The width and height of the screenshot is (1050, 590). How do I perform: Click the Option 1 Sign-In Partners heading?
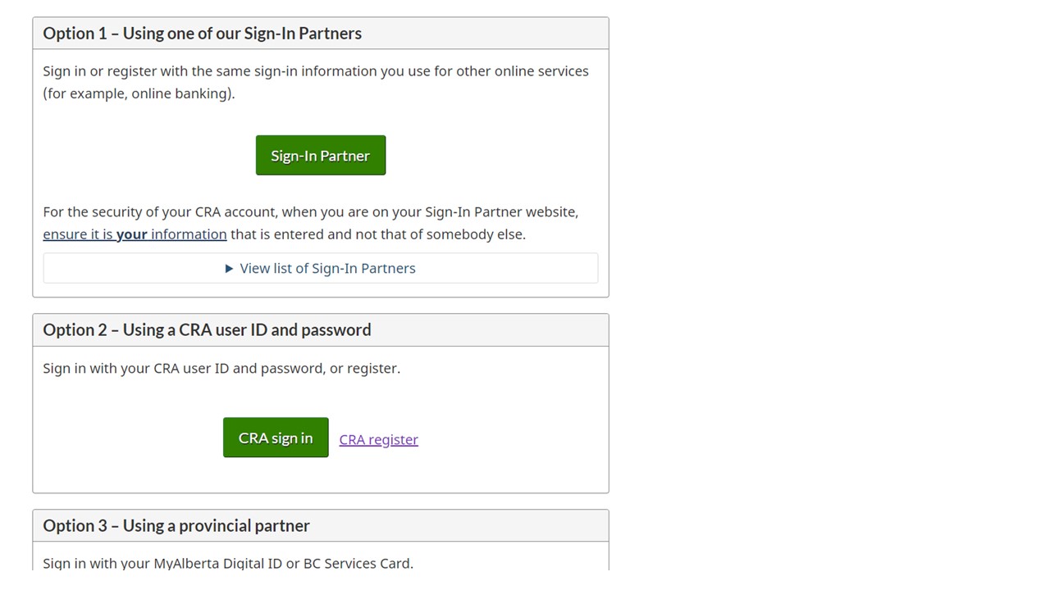[203, 34]
